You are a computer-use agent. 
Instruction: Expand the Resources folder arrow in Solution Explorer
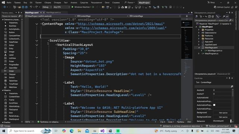[x=199, y=39]
